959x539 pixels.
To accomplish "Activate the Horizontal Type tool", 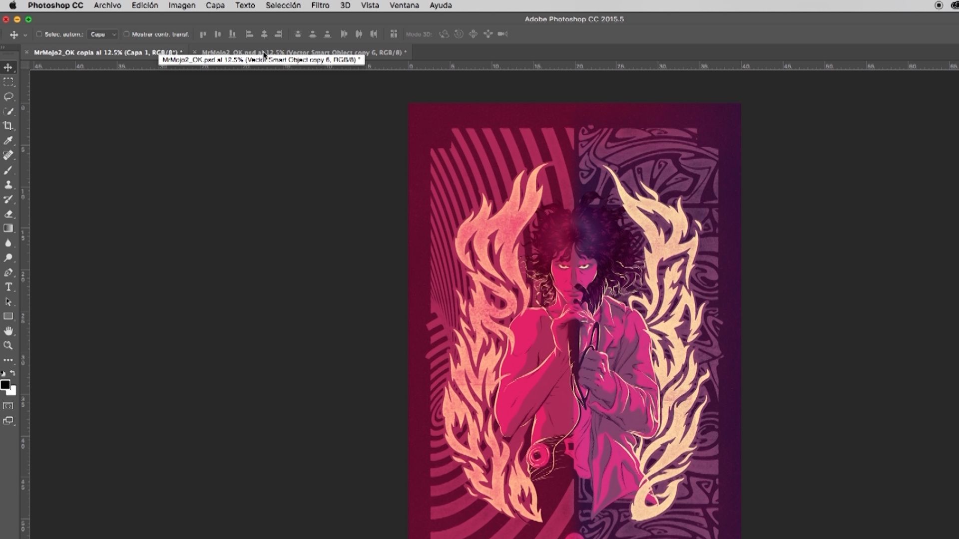I will point(8,287).
